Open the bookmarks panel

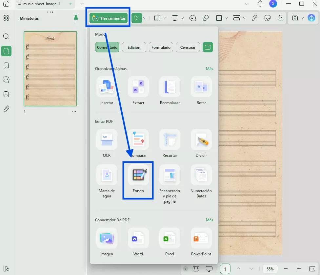6,65
